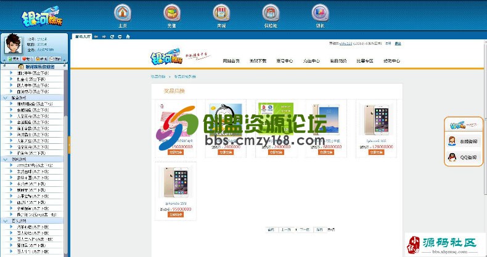This screenshot has width=487, height=257.
Task: Click the red heart button under the avatar
Action: tap(27, 59)
